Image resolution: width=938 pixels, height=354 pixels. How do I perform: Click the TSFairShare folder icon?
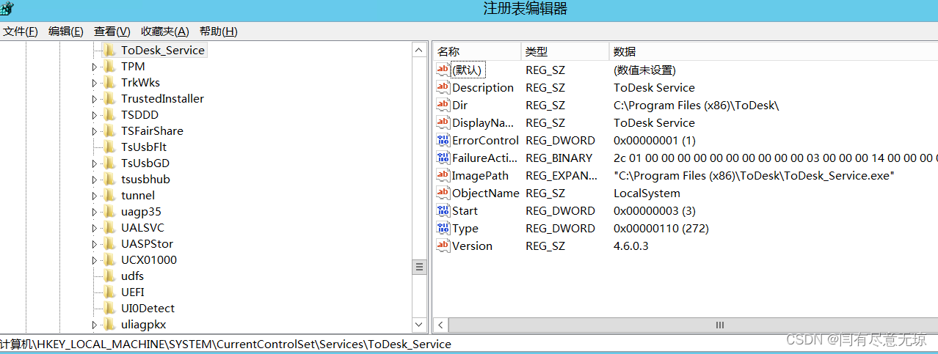pos(109,130)
